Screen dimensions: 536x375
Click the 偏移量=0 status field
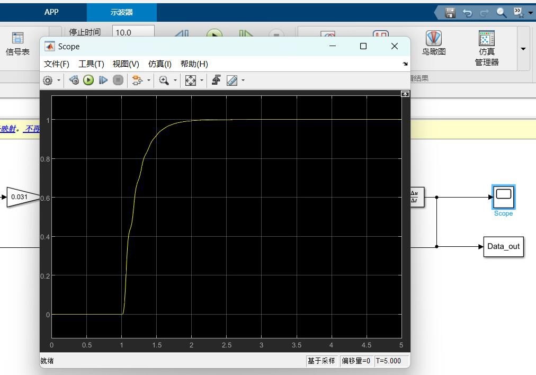[356, 361]
